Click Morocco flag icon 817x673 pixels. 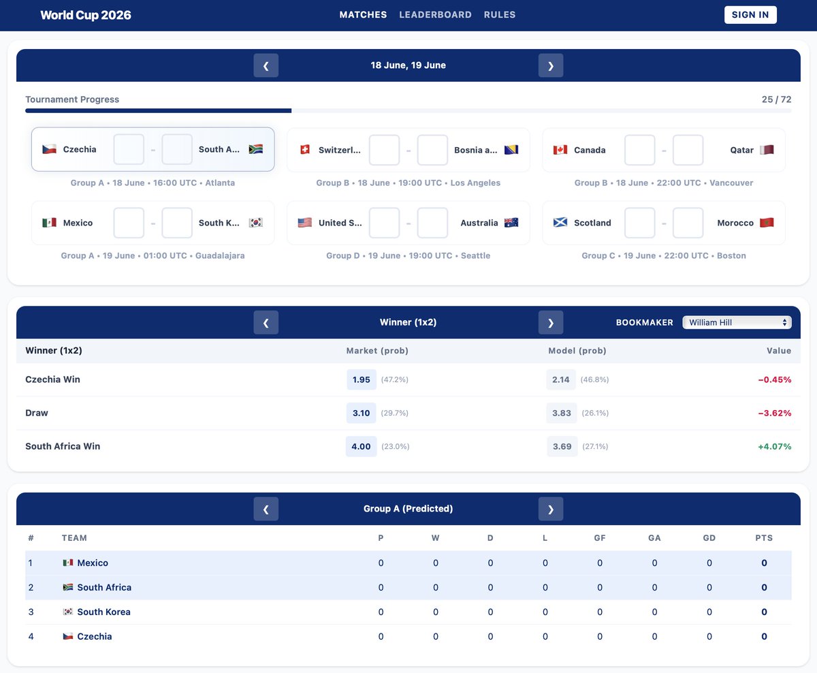click(x=767, y=223)
